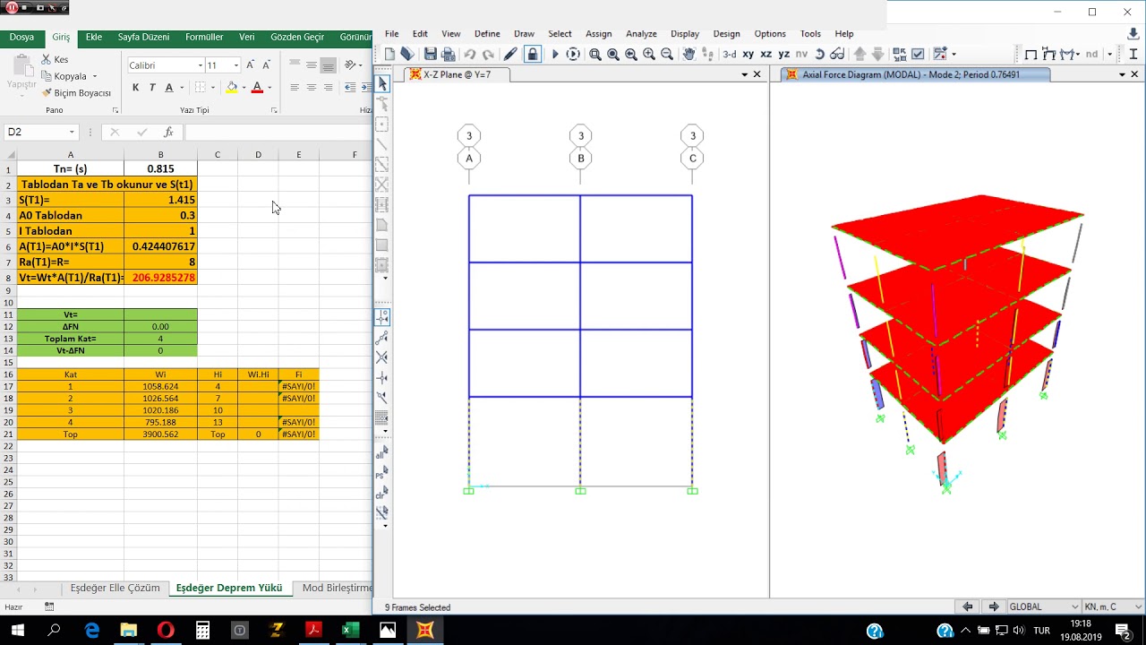Click the Undo arrow in SAP2000 toolbar
This screenshot has width=1146, height=645.
(x=470, y=55)
